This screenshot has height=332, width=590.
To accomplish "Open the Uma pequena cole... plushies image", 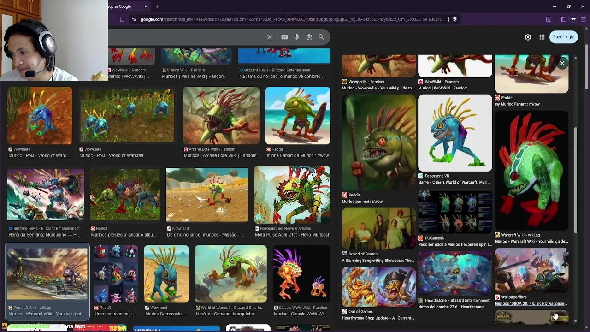I will (x=116, y=274).
